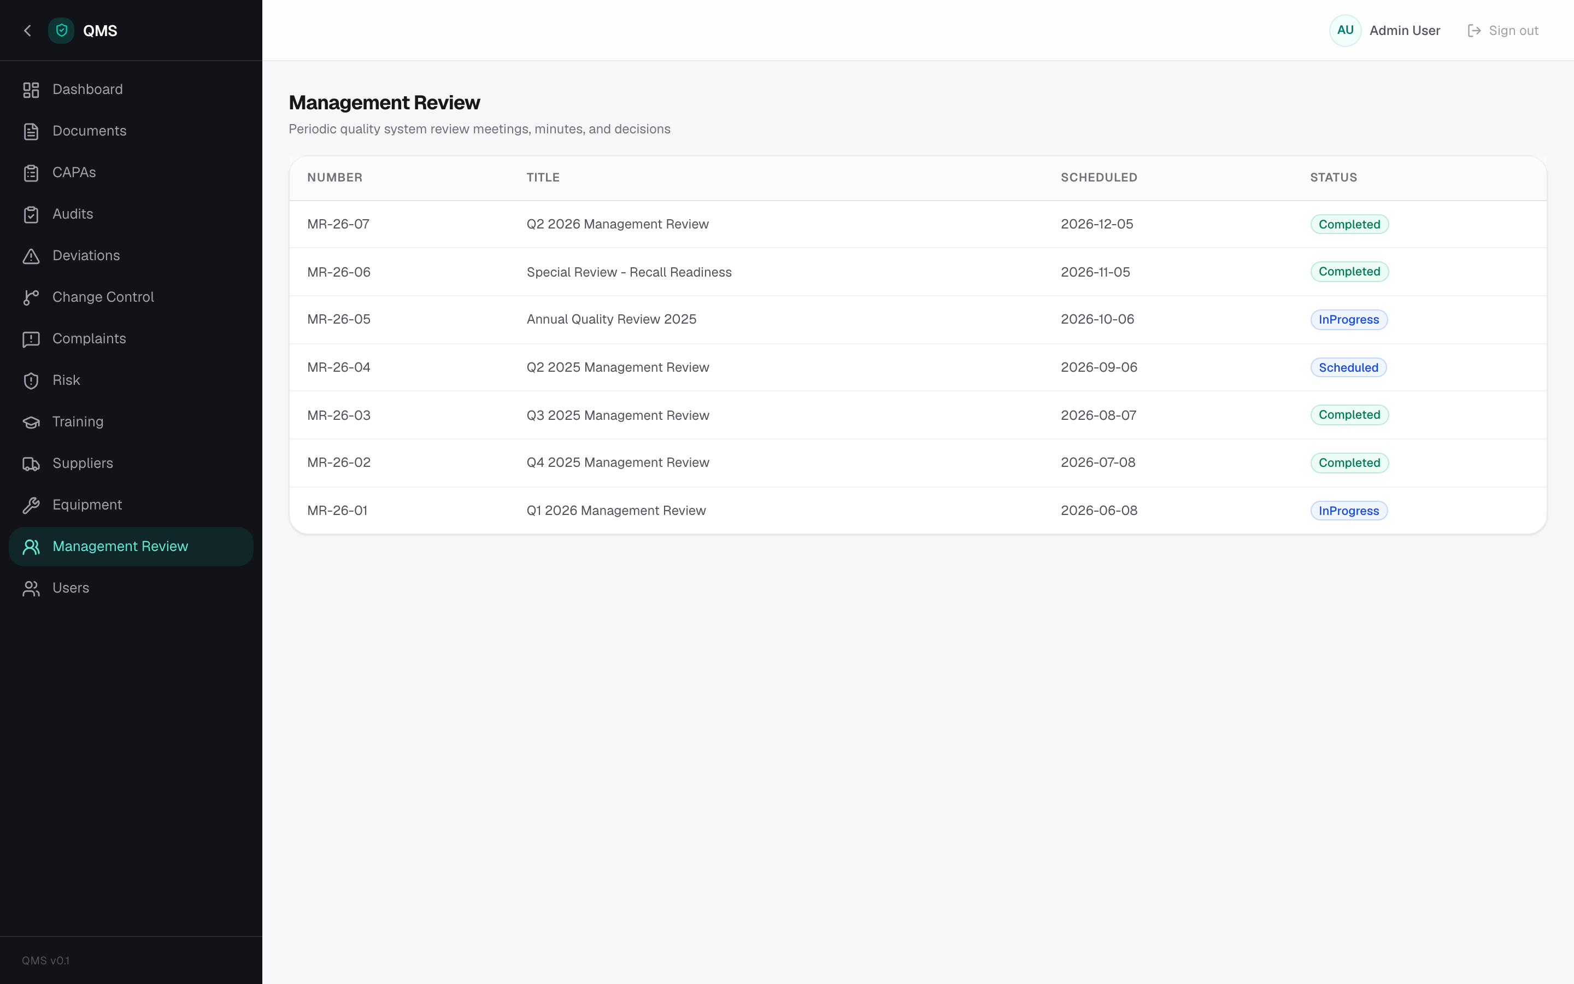Click the Suppliers truck icon
This screenshot has height=984, width=1574.
coord(31,464)
